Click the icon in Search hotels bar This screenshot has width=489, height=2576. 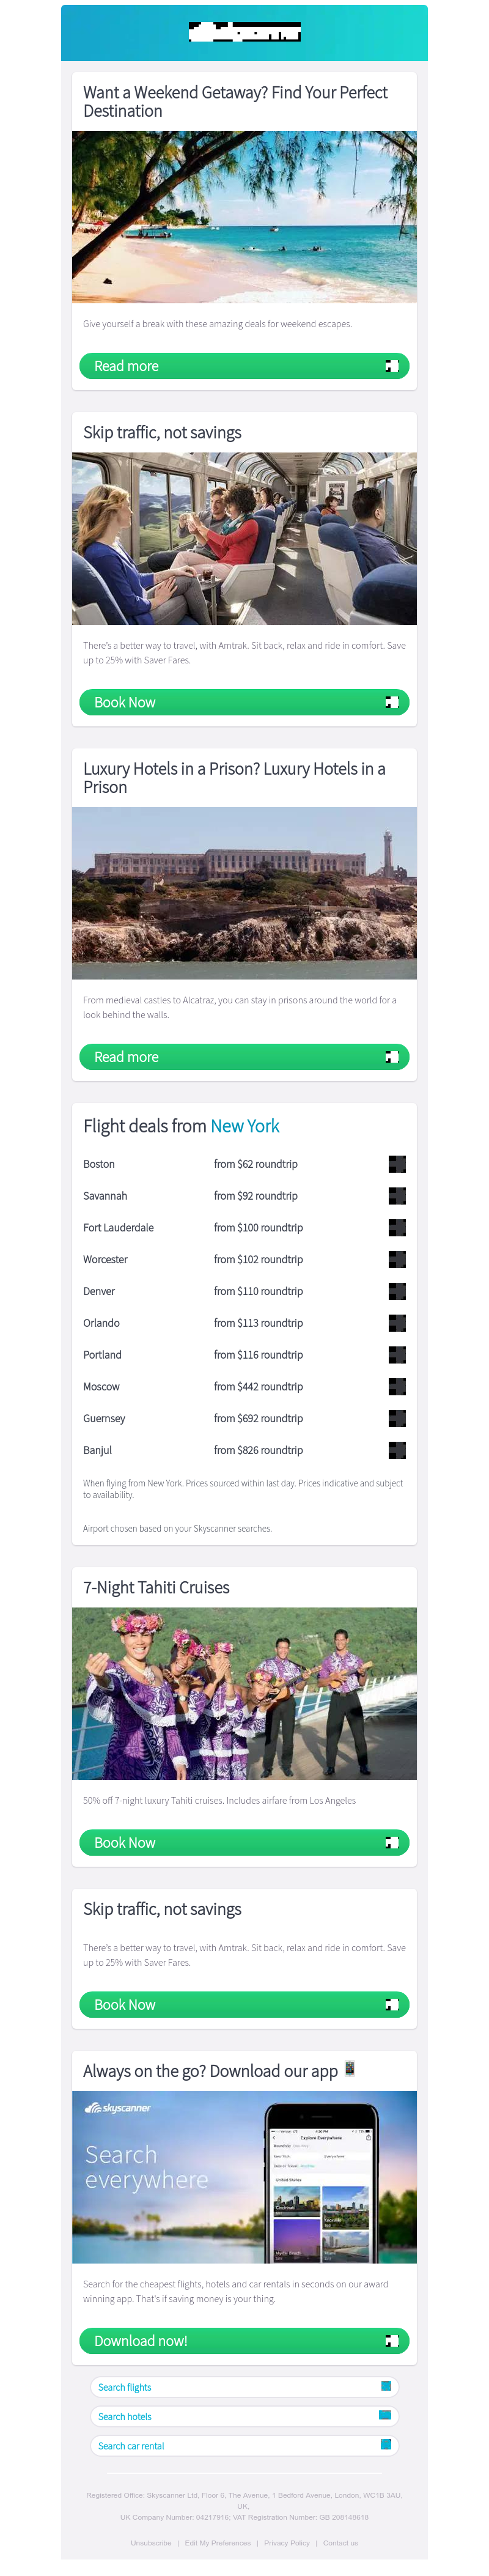[385, 2415]
